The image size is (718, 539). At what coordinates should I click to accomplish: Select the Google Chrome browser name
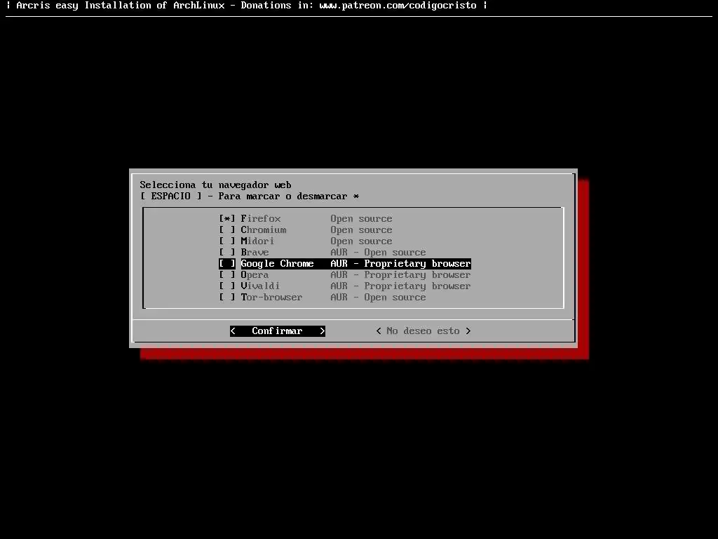pos(278,264)
